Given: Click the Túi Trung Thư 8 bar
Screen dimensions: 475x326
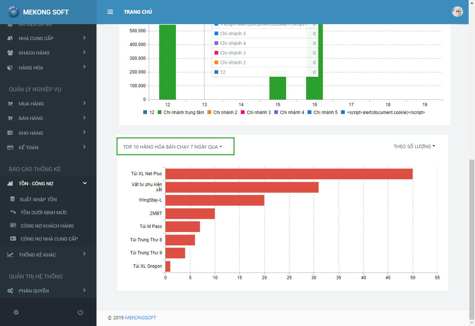Looking at the screenshot, I should pos(180,240).
